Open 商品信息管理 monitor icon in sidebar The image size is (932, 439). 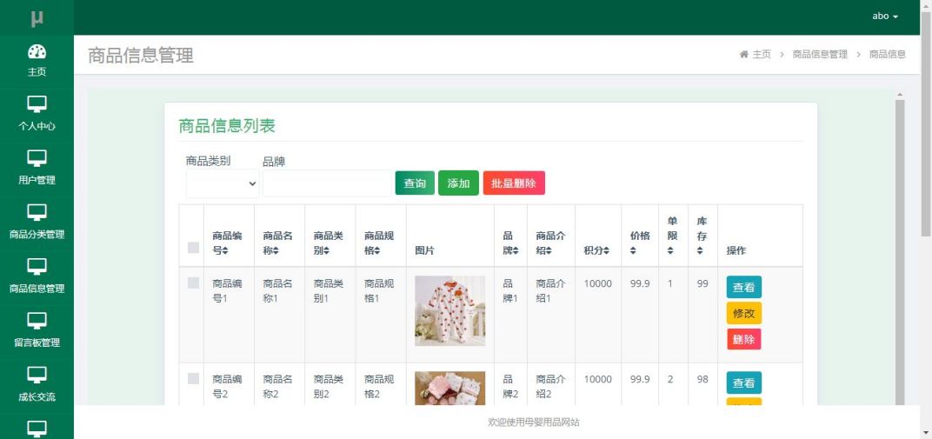tap(37, 267)
